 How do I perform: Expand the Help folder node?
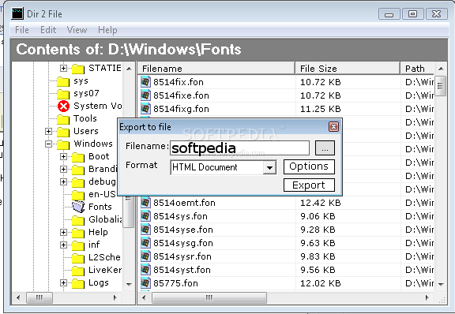[63, 232]
